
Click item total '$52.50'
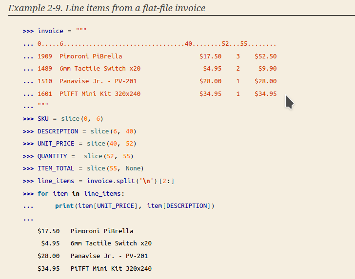266,56
